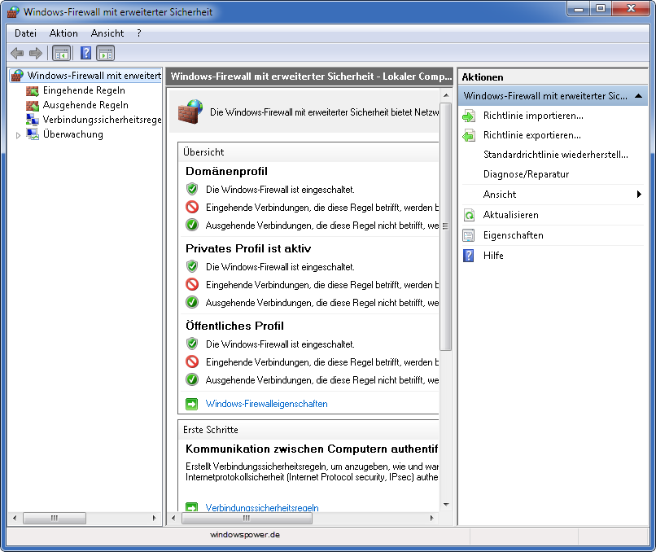Click the center pane scroll up arrow

pyautogui.click(x=446, y=96)
